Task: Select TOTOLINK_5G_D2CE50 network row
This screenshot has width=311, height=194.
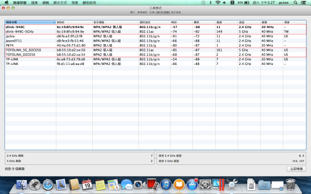Action: click(155, 50)
